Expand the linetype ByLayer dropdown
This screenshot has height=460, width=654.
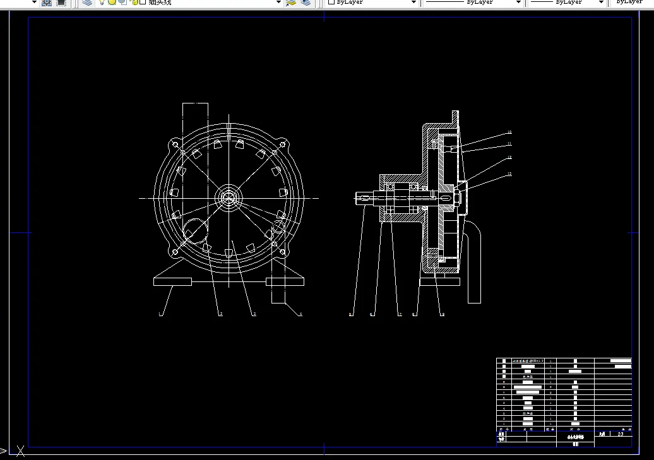pyautogui.click(x=518, y=3)
